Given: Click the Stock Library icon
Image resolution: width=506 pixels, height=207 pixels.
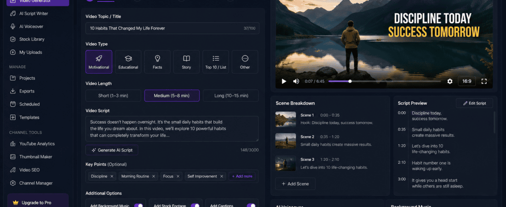Looking at the screenshot, I should pyautogui.click(x=13, y=39).
